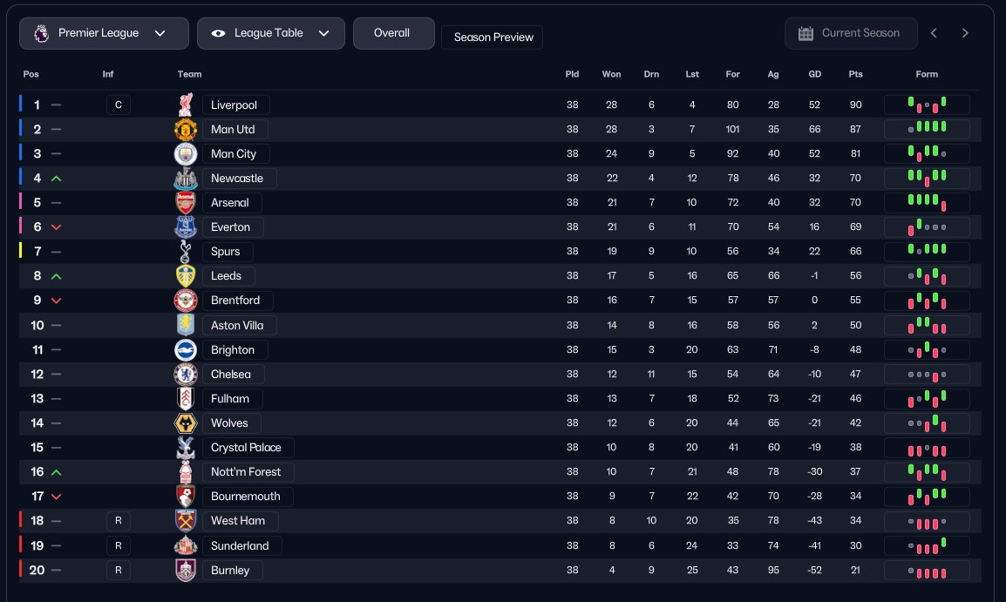The width and height of the screenshot is (1006, 602).
Task: Click the Man Utd club badge
Action: pos(186,130)
